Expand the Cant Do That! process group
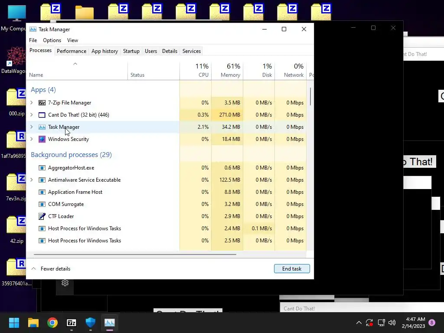The height and width of the screenshot is (333, 444). (x=32, y=115)
